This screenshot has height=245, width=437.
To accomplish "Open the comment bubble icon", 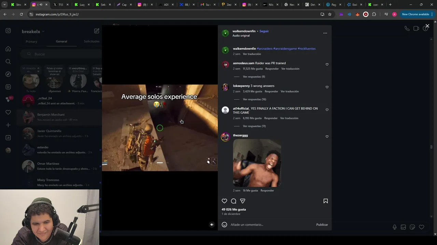I will click(234, 201).
